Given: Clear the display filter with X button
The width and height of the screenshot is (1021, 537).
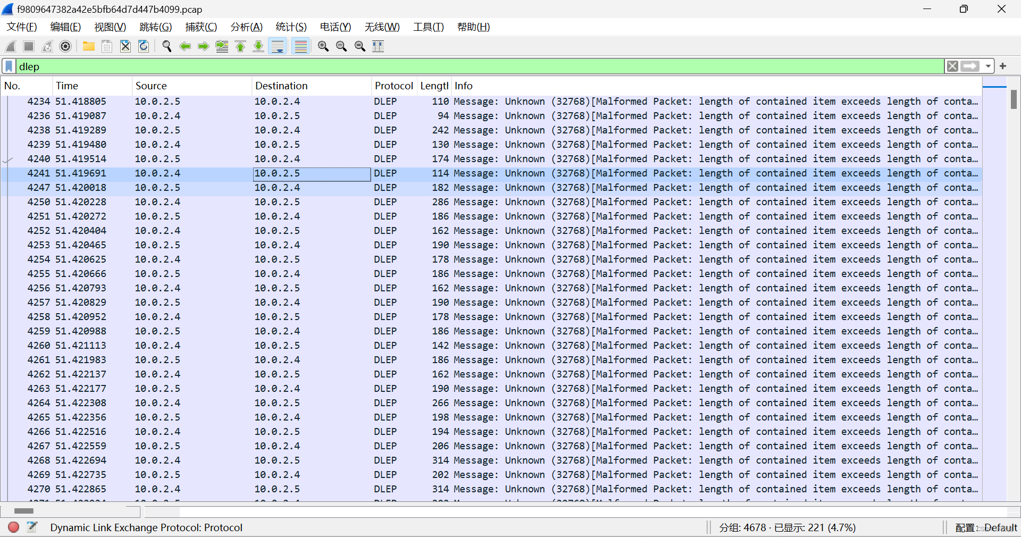Looking at the screenshot, I should click(952, 66).
